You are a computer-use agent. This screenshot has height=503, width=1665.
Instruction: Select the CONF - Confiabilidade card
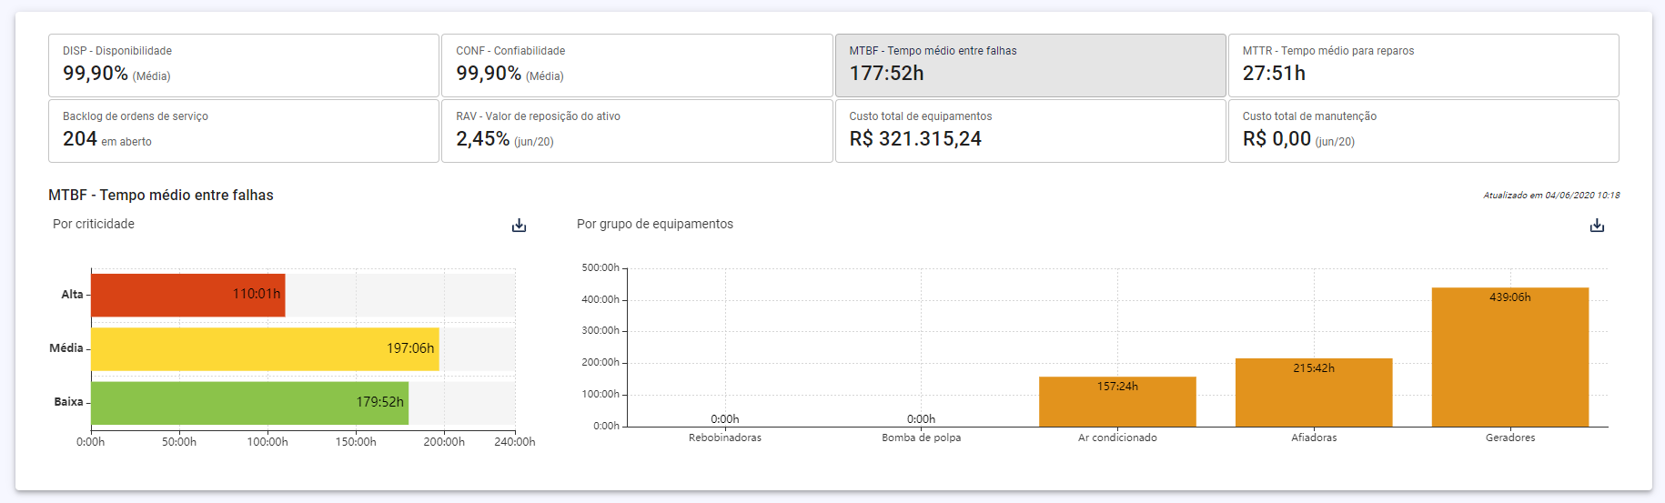point(637,65)
